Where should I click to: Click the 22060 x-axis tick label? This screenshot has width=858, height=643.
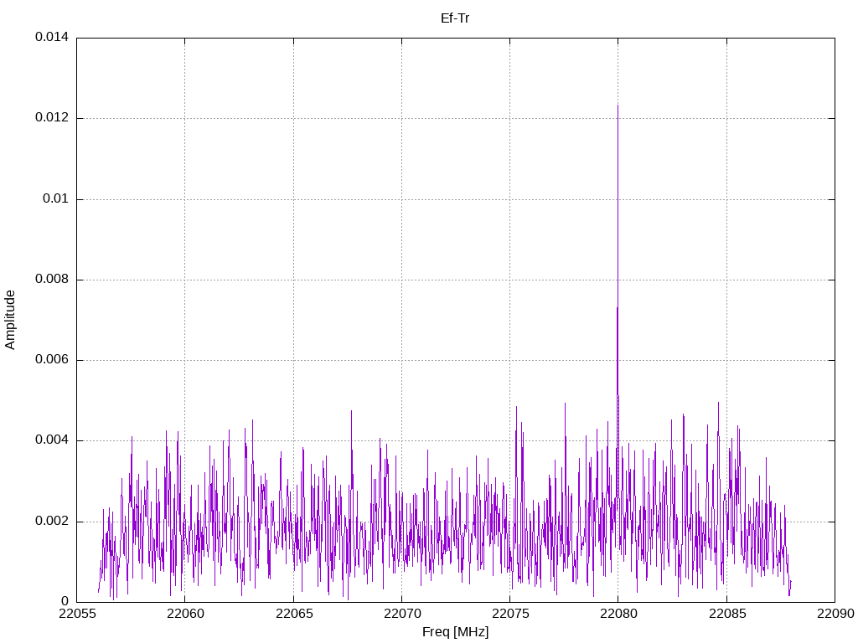pyautogui.click(x=184, y=615)
